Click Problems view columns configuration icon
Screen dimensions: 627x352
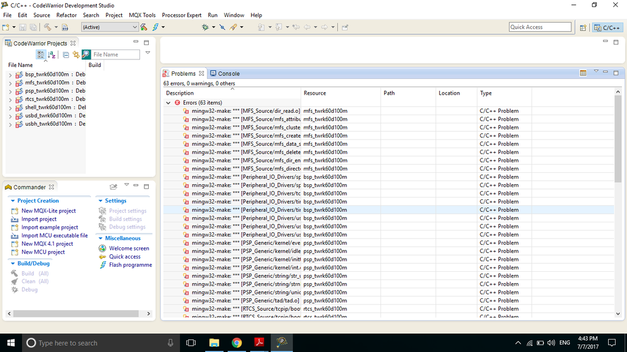coord(583,73)
